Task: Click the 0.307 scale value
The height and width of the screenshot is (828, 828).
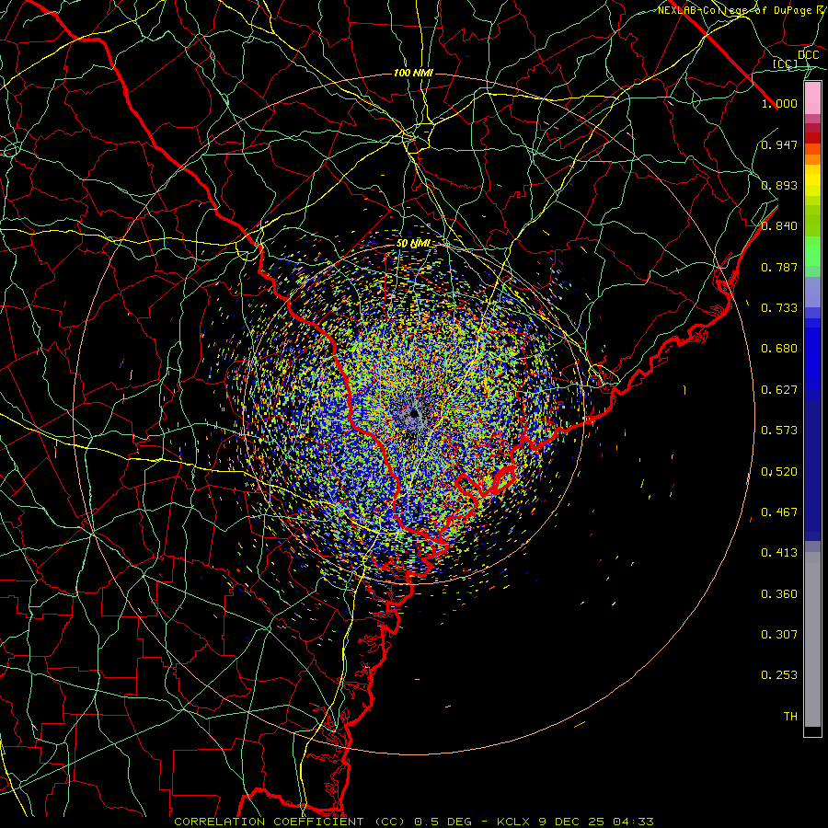Action: (x=779, y=635)
